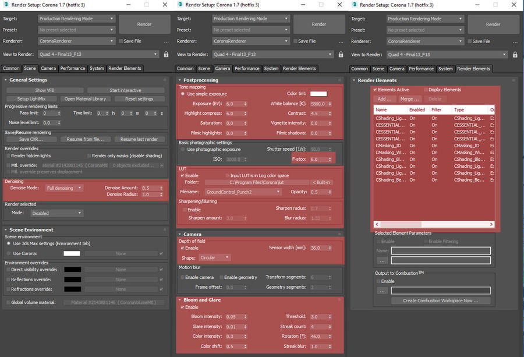Click the browse button under Output to Combustion

coord(382,291)
